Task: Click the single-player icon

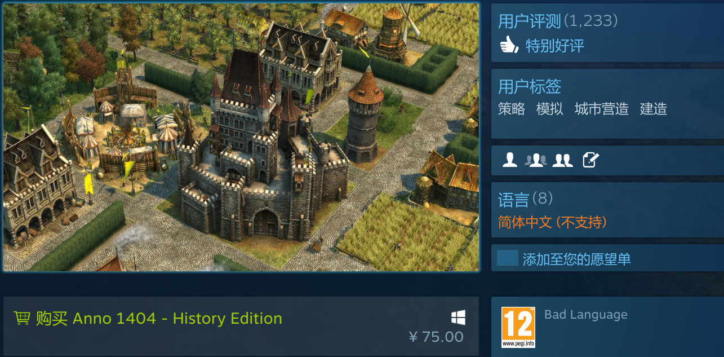Action: (x=510, y=160)
